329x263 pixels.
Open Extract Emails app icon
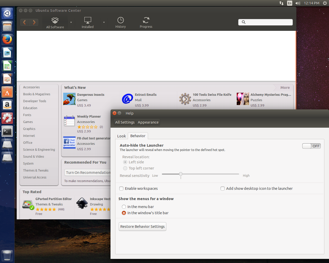click(x=127, y=99)
